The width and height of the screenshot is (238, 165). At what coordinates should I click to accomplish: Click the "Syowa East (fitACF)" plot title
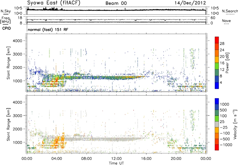(54, 3)
